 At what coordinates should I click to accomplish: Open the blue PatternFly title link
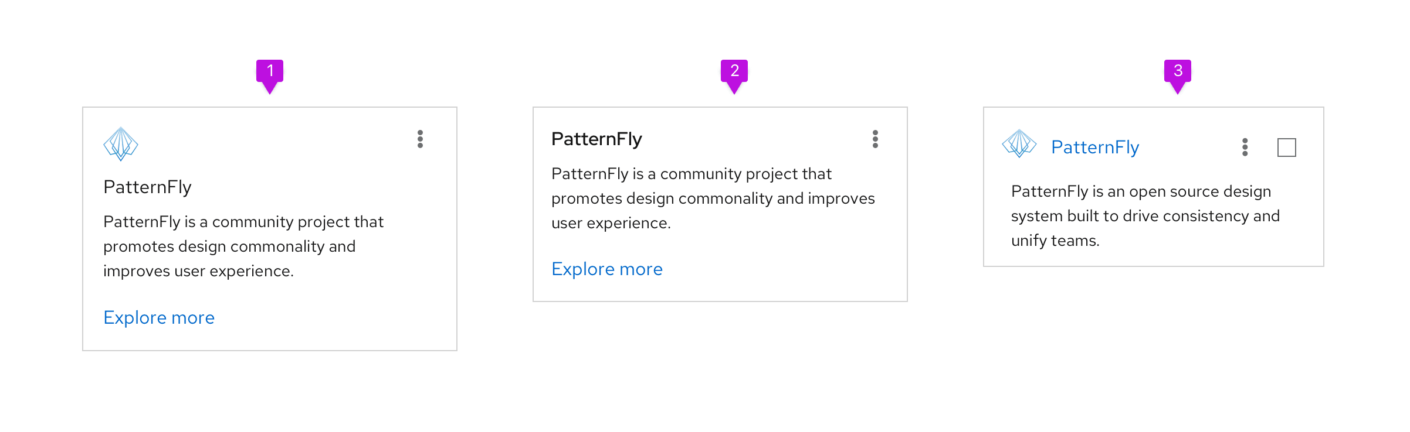pyautogui.click(x=1095, y=148)
